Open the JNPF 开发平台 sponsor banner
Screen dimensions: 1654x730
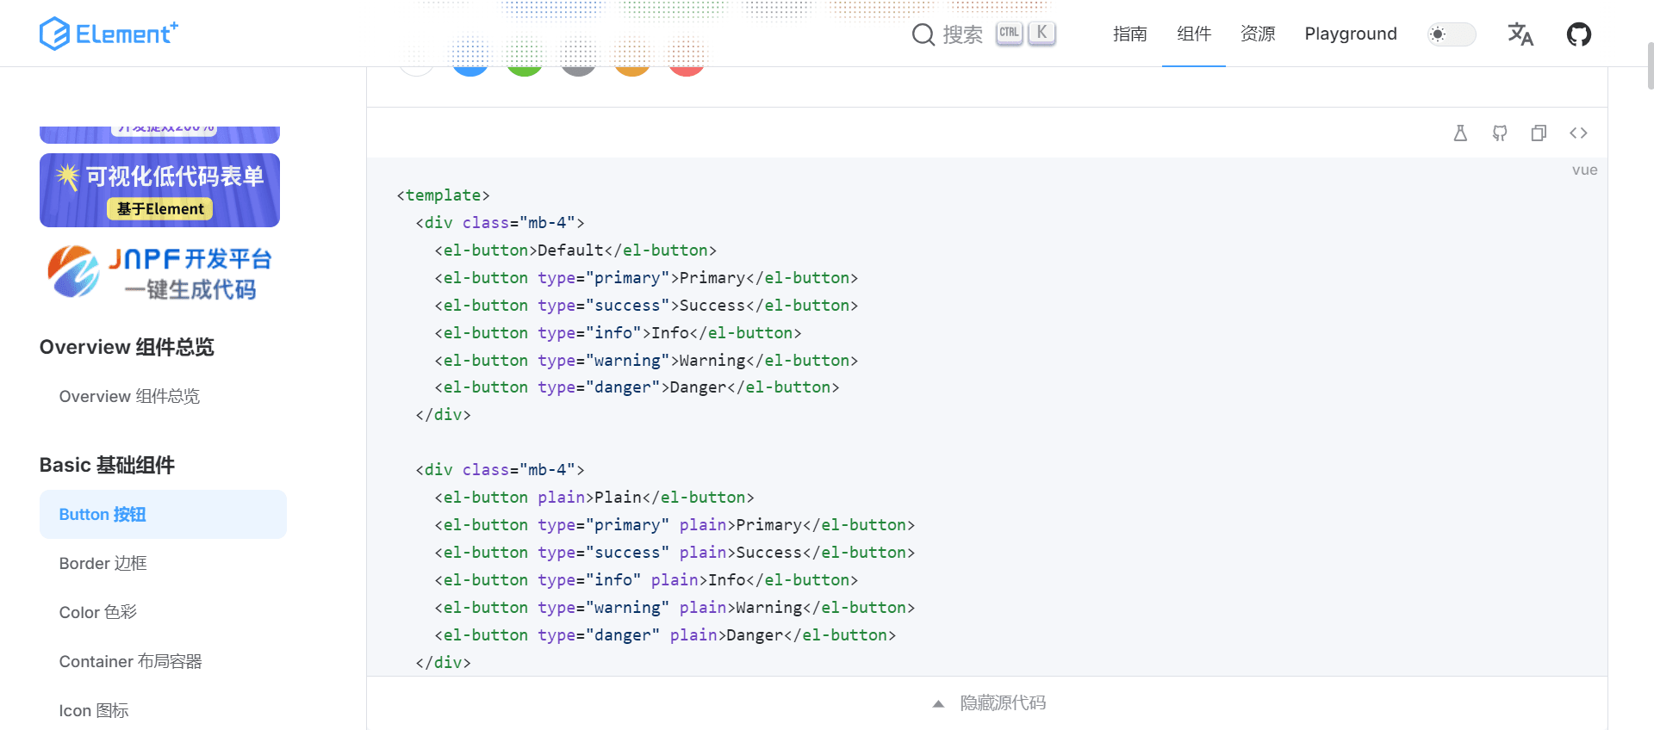point(159,272)
